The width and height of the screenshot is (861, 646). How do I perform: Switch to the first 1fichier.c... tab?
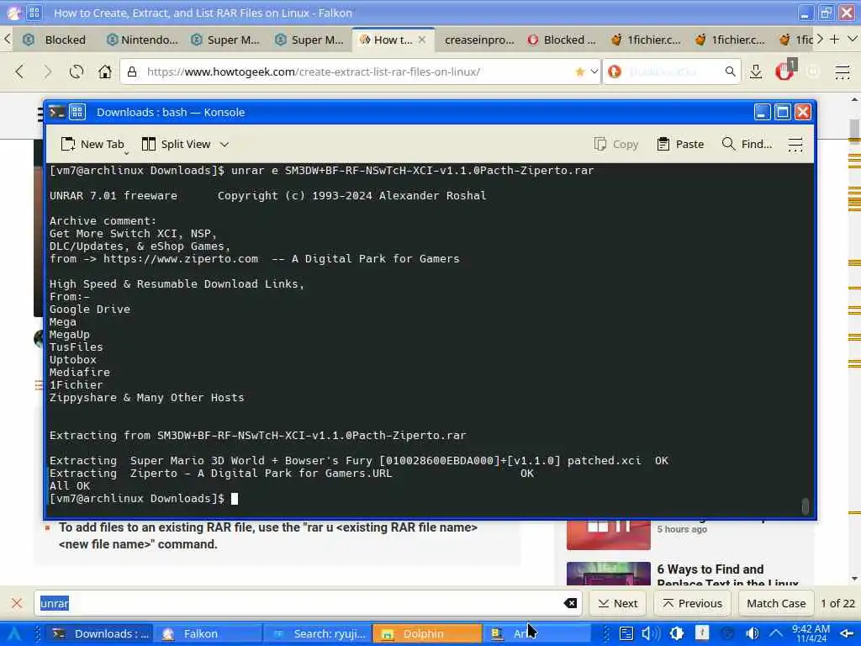click(x=646, y=40)
